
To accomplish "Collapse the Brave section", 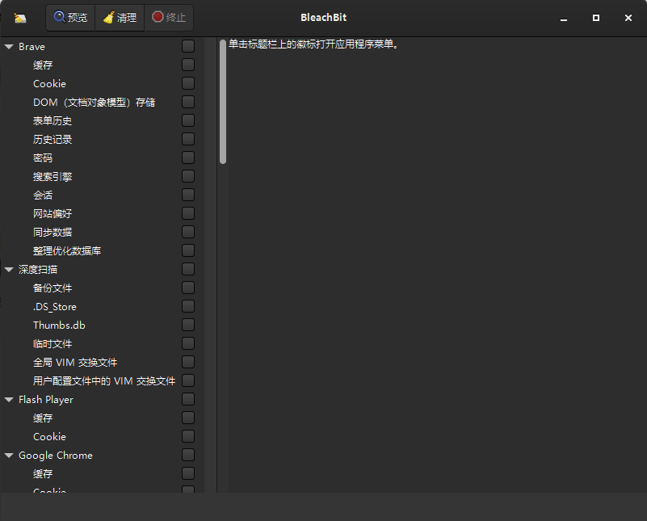I will pos(9,46).
